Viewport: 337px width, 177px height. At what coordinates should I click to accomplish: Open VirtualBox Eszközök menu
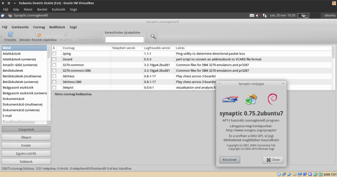[59, 9]
